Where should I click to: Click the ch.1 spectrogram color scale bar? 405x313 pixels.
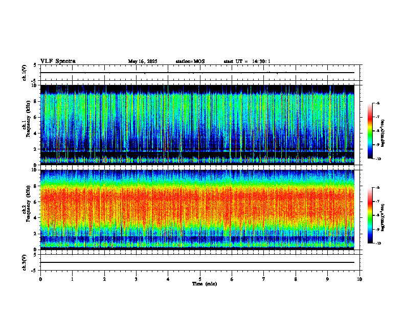click(x=370, y=131)
